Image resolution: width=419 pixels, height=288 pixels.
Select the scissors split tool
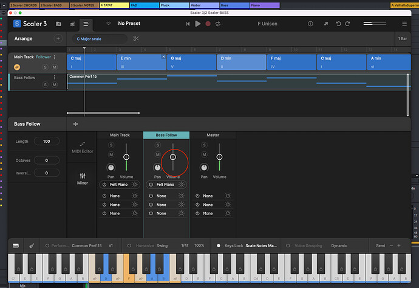coord(136,38)
